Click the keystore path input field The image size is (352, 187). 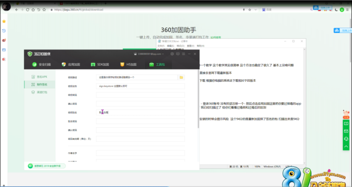(137, 77)
